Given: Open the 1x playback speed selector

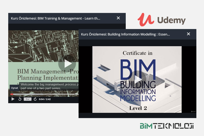Looking at the screenshot, I should pyautogui.click(x=28, y=99).
